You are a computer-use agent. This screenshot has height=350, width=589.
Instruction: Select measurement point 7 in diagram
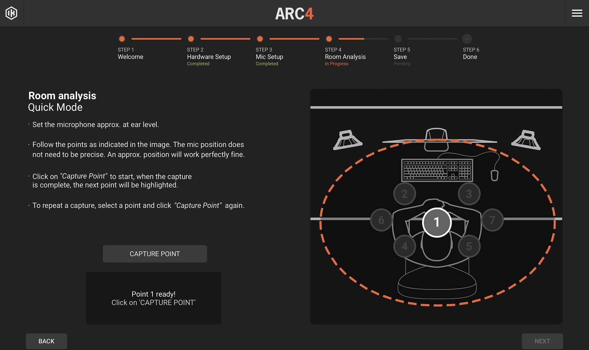click(492, 220)
